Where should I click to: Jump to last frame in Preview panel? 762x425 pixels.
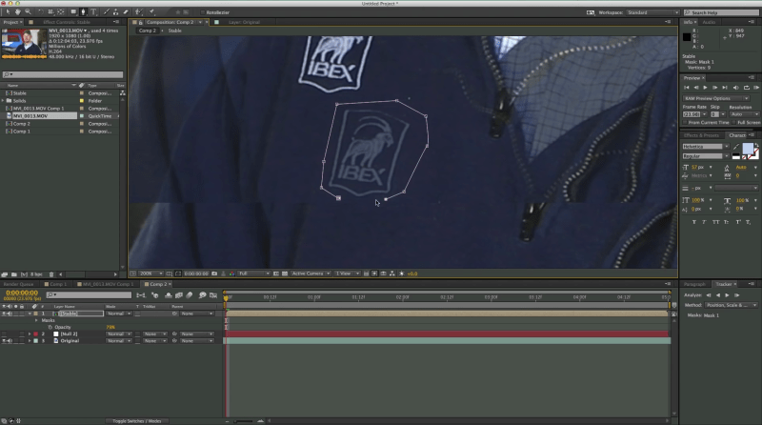tap(725, 88)
